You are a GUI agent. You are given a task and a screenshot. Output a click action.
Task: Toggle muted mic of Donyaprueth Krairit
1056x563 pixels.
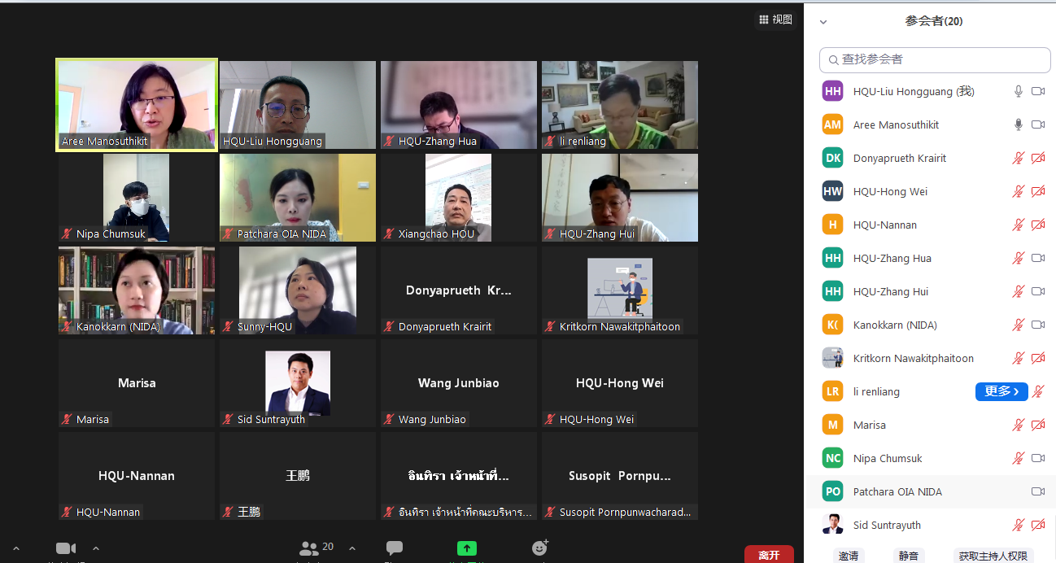[1018, 158]
